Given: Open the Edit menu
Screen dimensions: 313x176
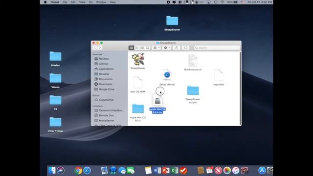Looking at the screenshot, I should click(73, 2).
